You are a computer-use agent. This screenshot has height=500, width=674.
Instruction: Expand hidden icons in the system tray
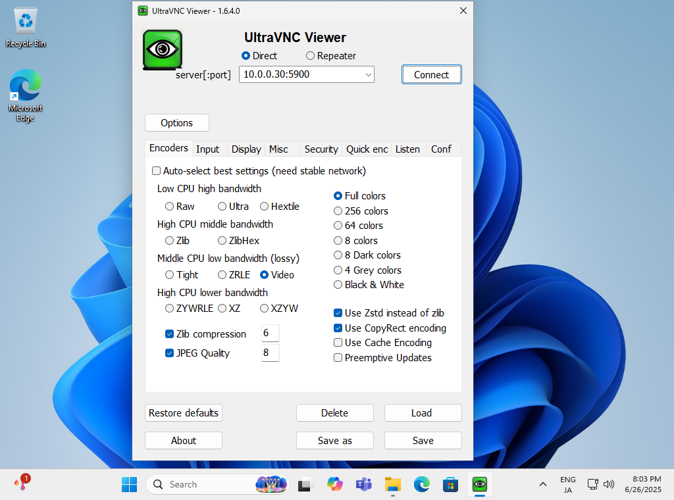tap(542, 484)
